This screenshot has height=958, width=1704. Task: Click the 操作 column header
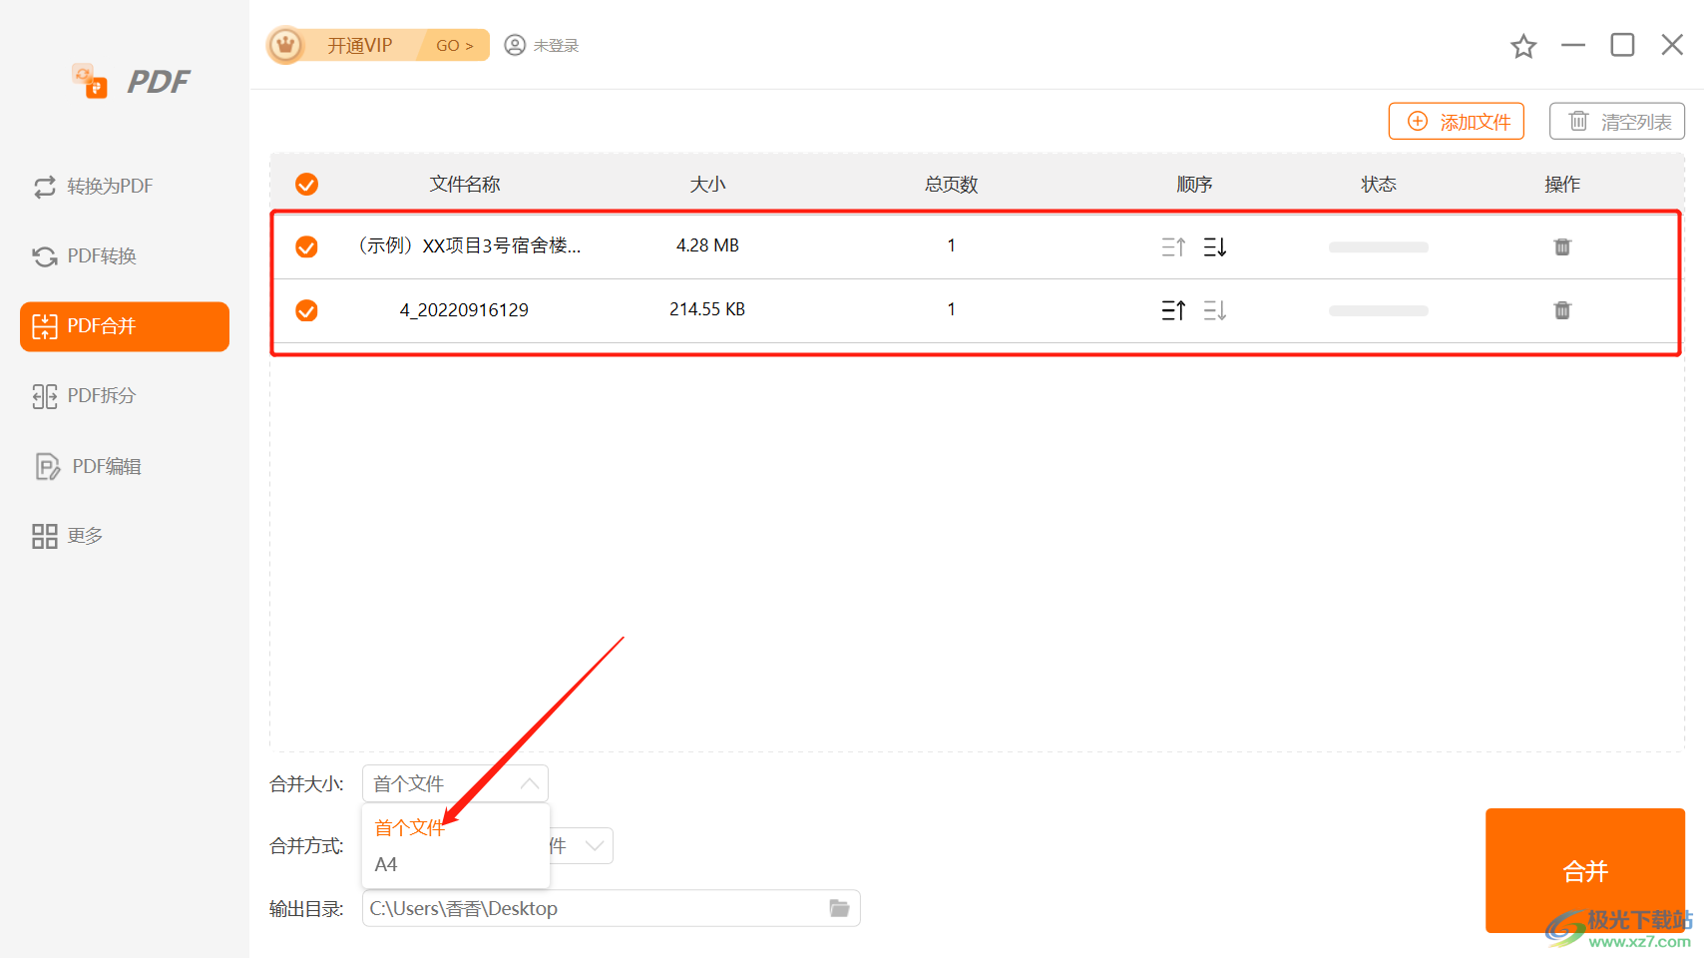1562,185
